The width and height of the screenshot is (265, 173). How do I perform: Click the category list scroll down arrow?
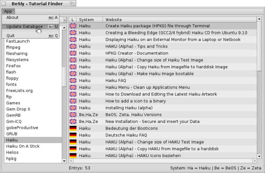coord(64,161)
